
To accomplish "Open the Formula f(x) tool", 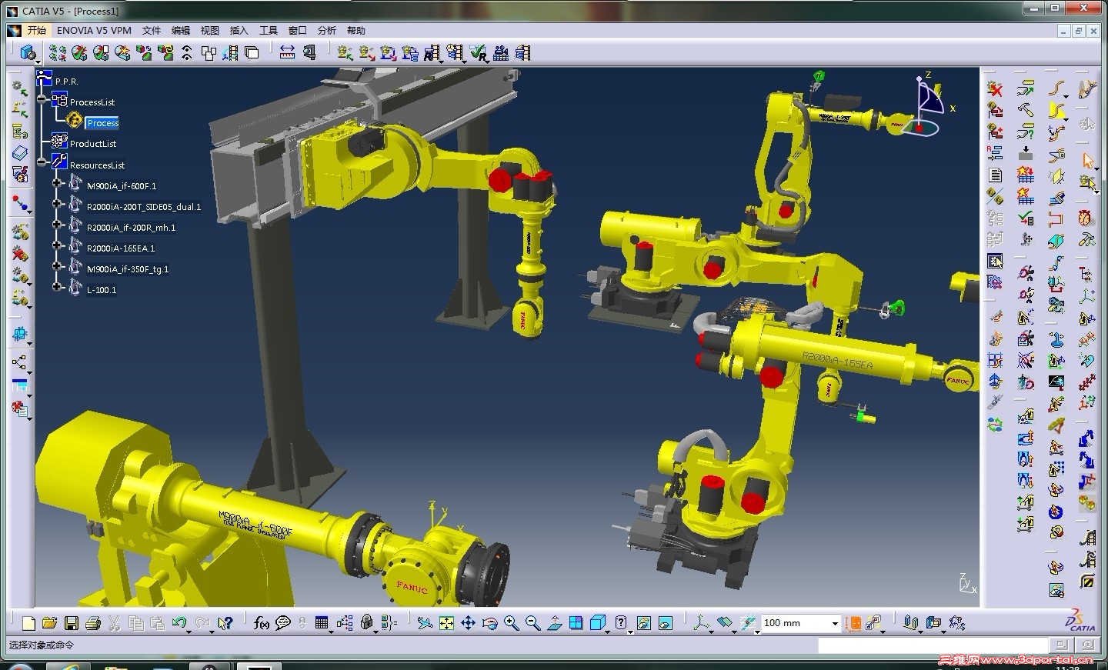I will (x=262, y=623).
